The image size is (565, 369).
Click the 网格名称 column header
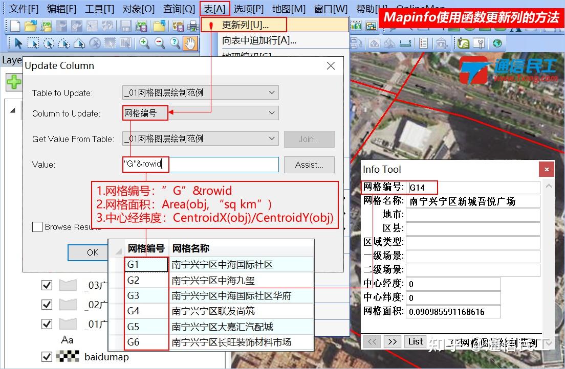(x=190, y=248)
